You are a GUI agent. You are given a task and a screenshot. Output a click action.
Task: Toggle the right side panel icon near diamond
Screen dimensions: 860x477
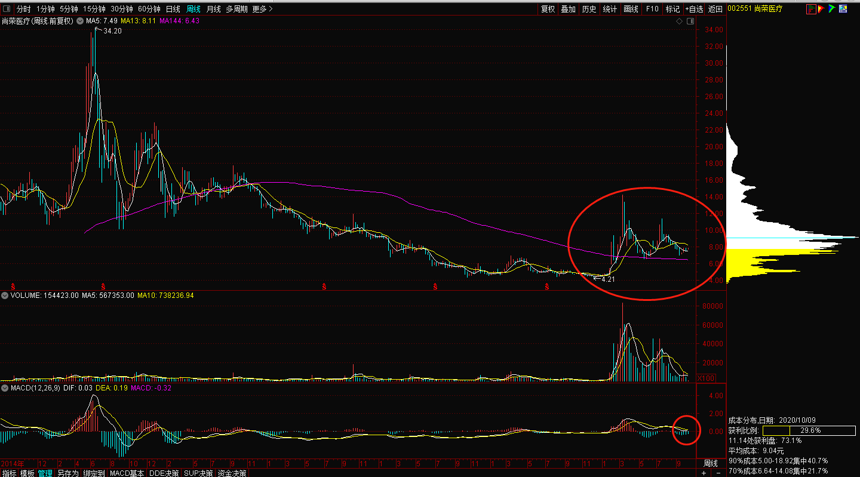690,21
